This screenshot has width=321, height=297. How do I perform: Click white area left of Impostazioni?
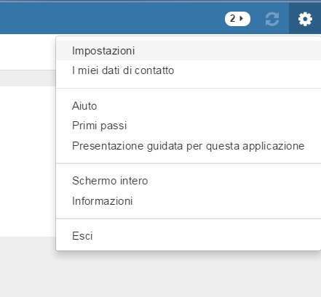(28, 52)
